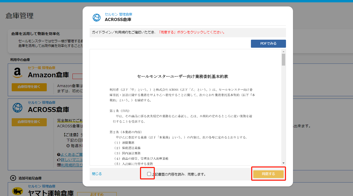
Task: Click the Amazon倉庫 heading in background
Action: click(x=48, y=75)
